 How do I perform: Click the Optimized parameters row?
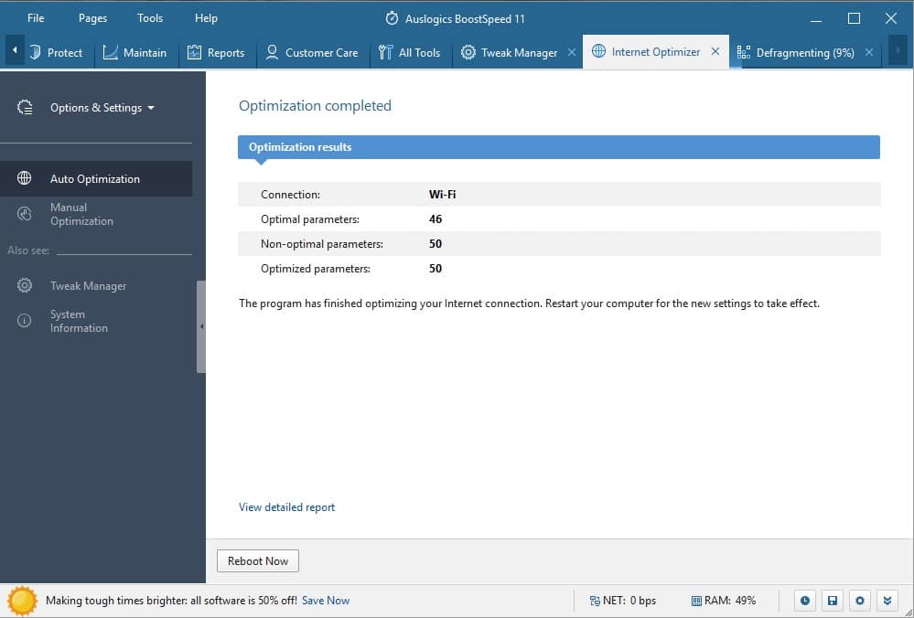[559, 269]
